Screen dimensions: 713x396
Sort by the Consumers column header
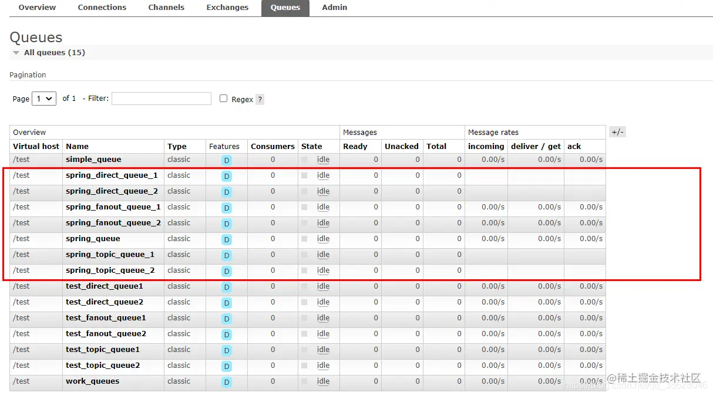(273, 147)
